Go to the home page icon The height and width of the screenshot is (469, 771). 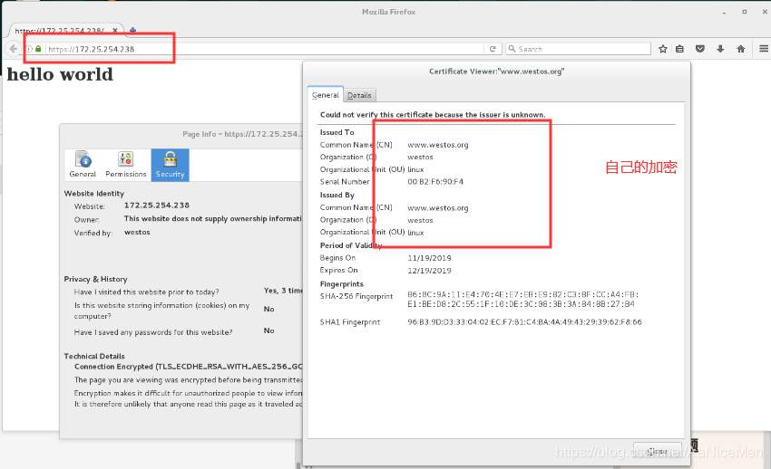(741, 49)
